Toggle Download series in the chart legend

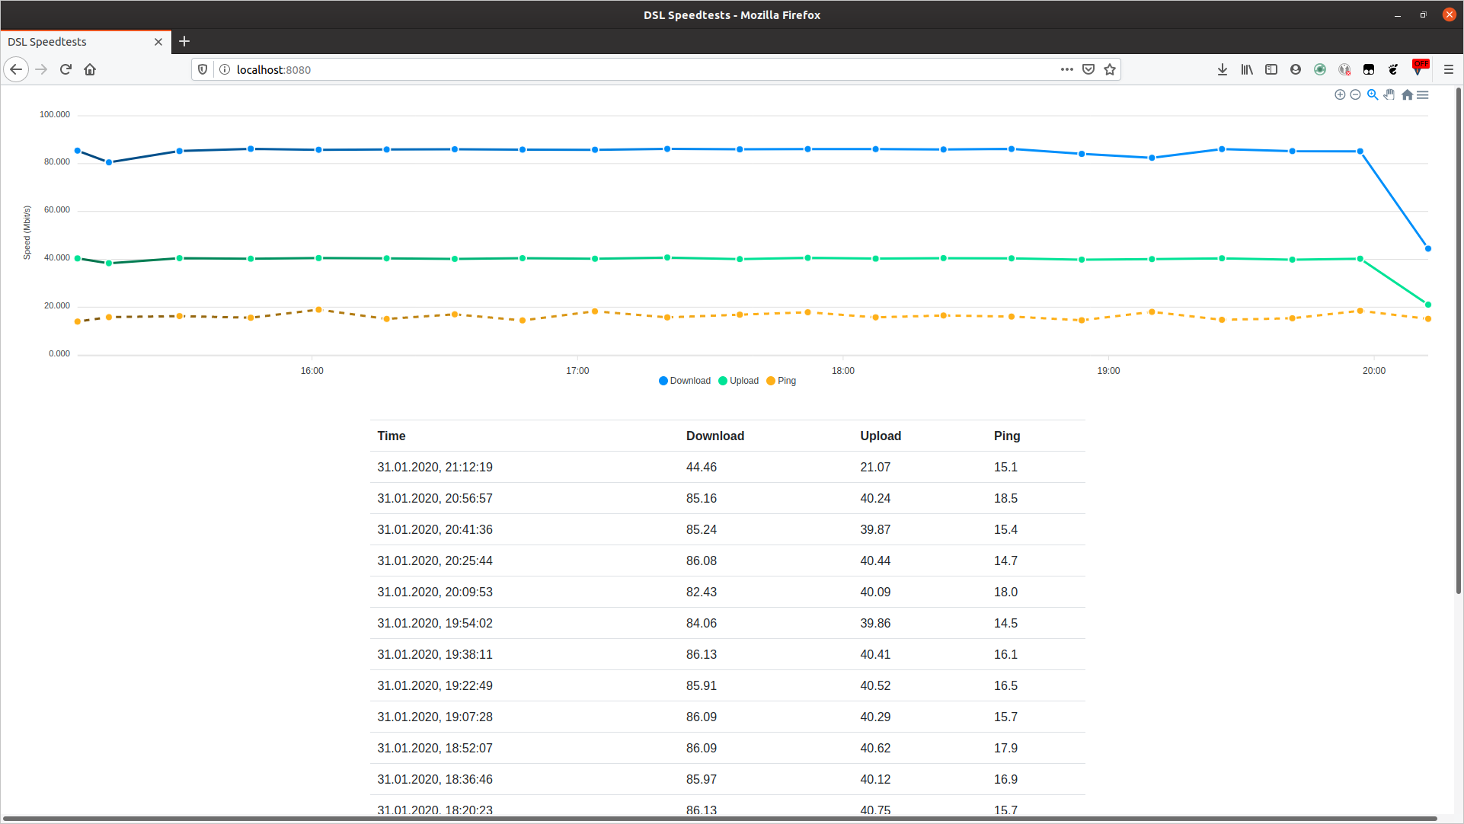[x=685, y=381]
